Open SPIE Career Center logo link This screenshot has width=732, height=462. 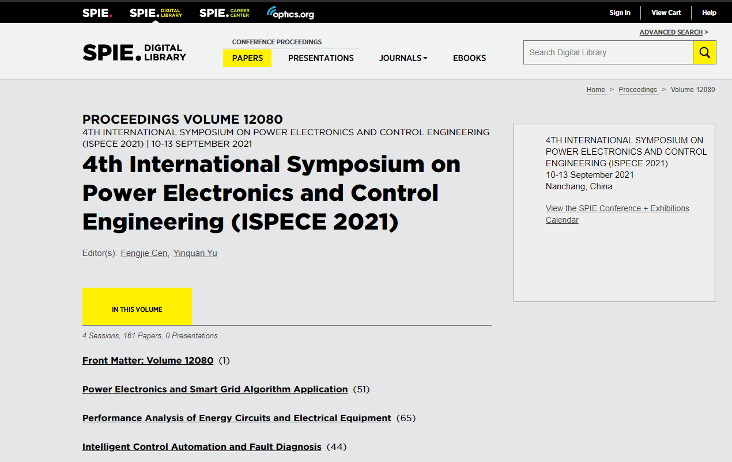coord(224,13)
